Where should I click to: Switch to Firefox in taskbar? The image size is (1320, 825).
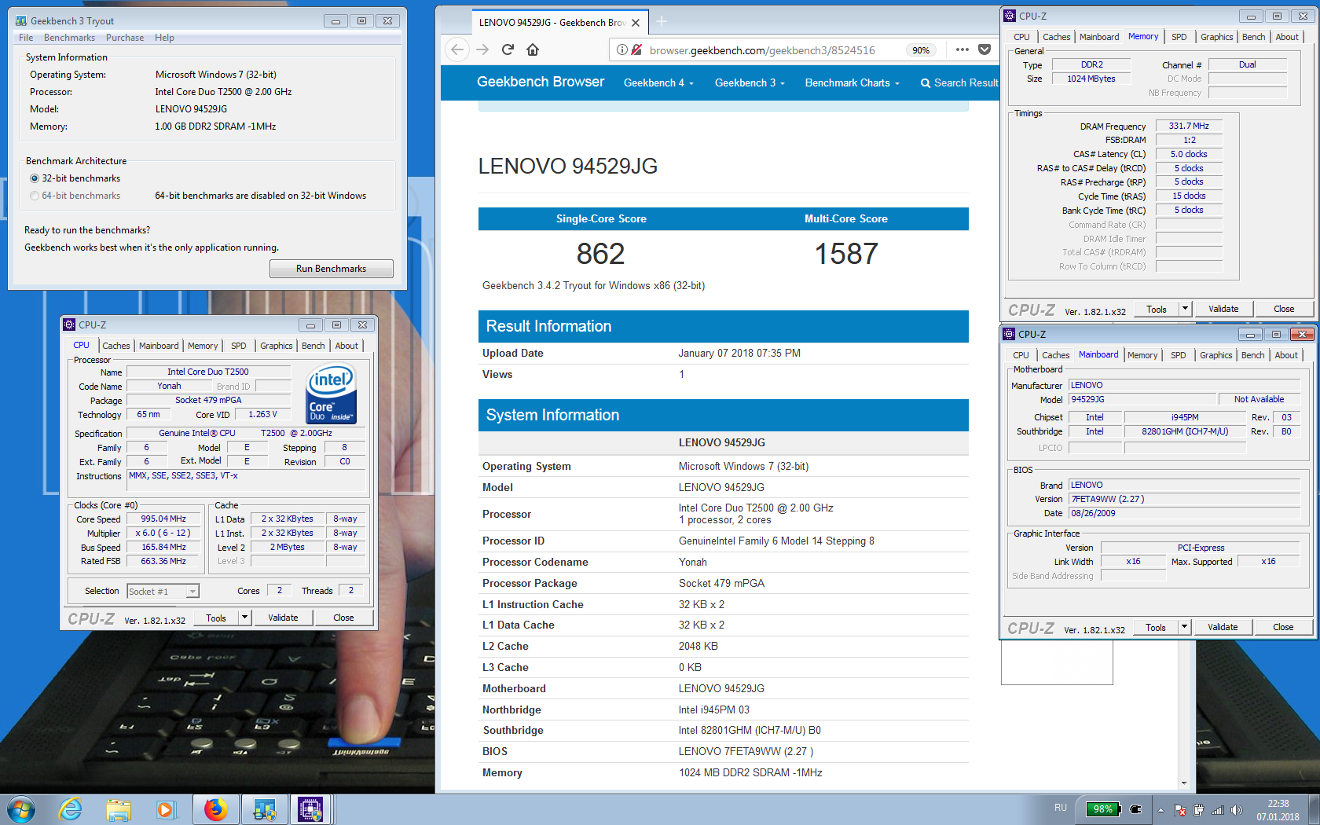215,809
